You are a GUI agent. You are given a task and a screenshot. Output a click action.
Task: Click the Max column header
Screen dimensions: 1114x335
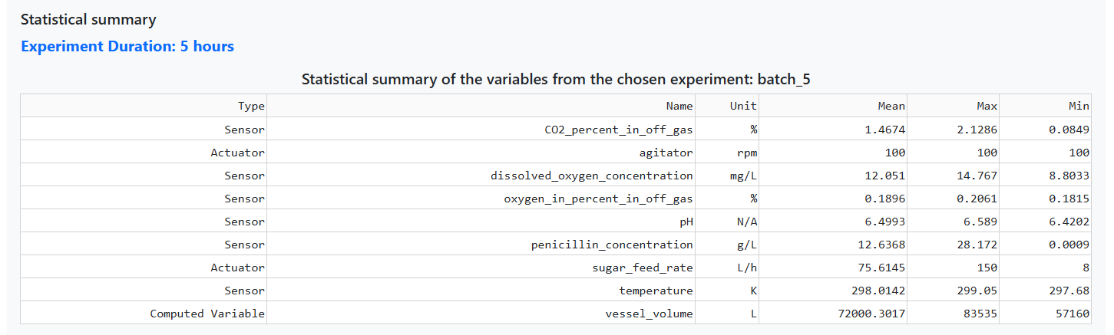click(985, 107)
